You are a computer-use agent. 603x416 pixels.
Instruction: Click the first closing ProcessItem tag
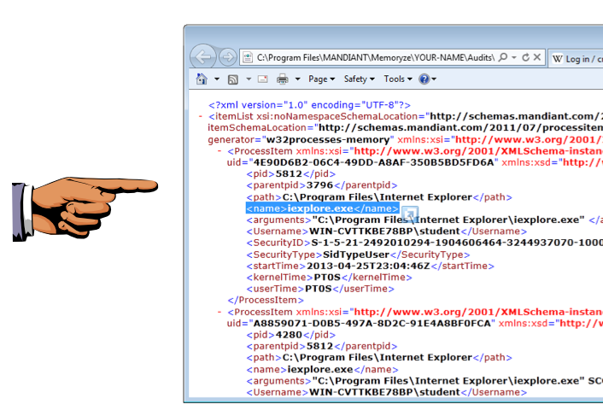pyautogui.click(x=266, y=300)
